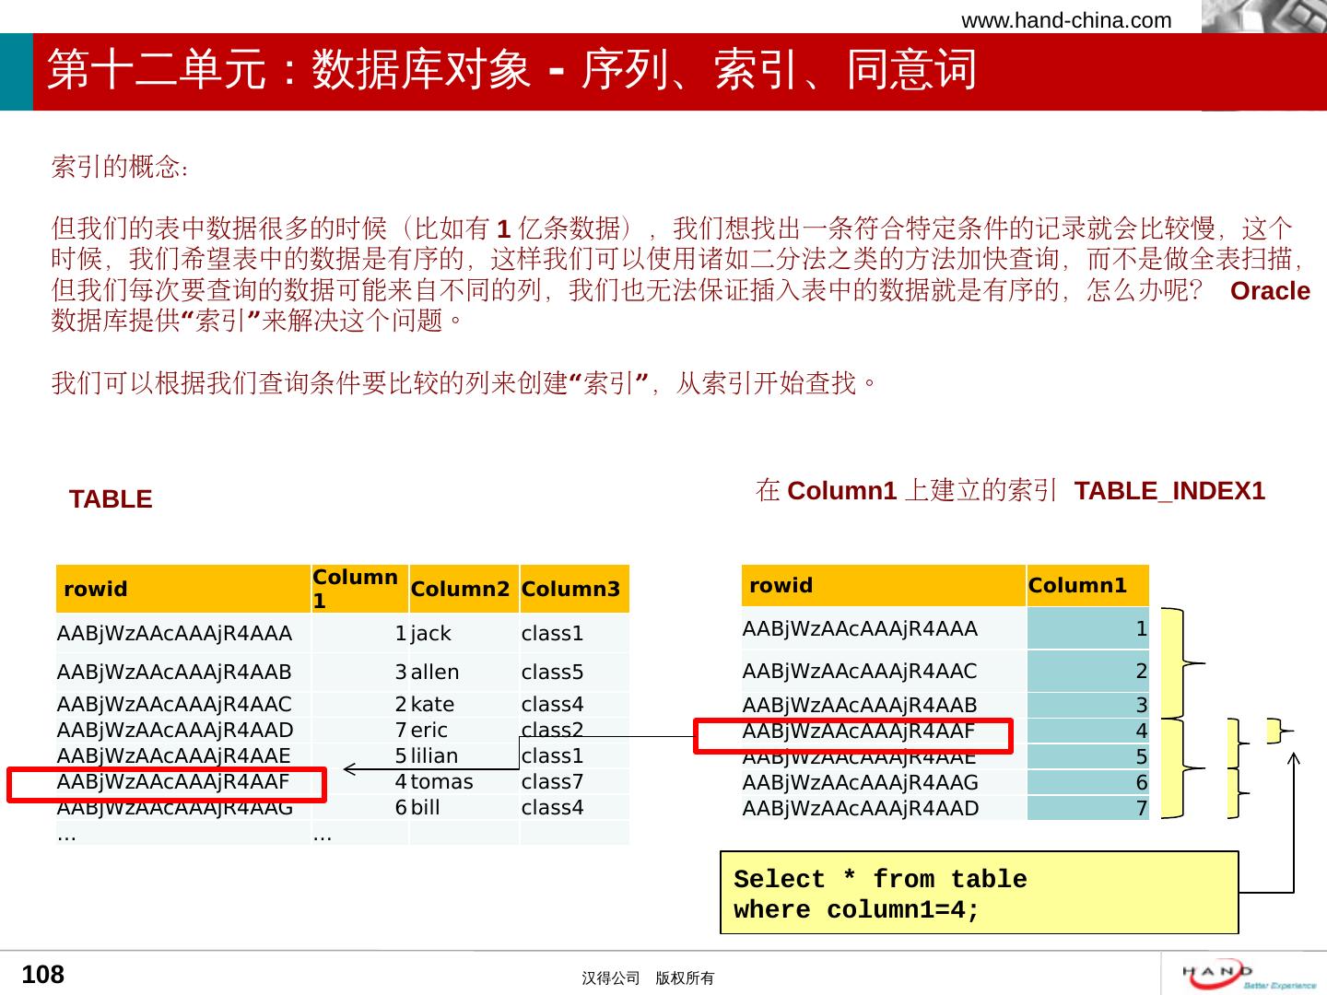Screen dimensions: 1327x995
Task: Click the small yellow bracket beside index value 4
Action: [1274, 731]
